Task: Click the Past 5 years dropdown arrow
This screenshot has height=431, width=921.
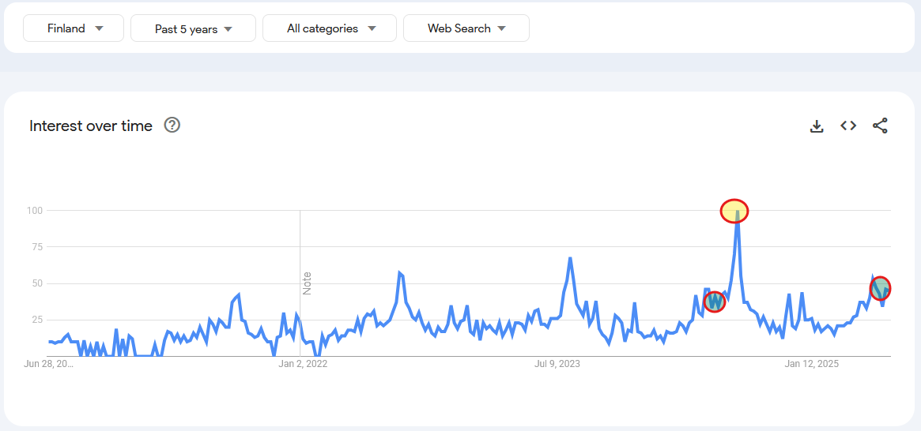Action: [228, 28]
